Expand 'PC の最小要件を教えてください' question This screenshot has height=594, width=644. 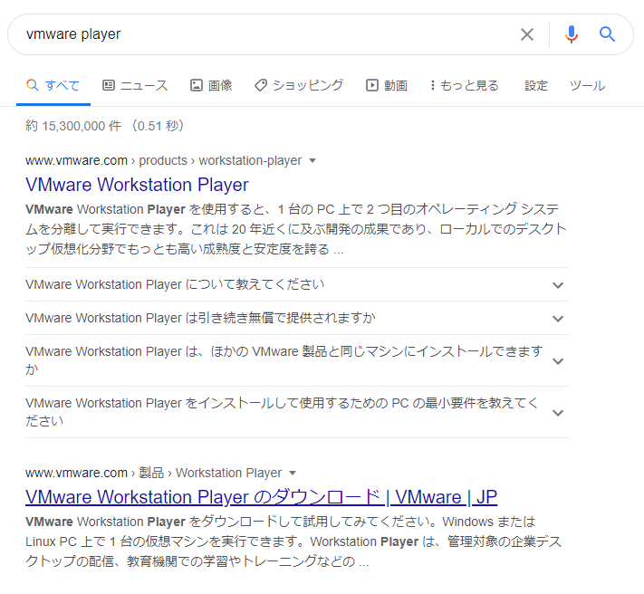pos(296,412)
